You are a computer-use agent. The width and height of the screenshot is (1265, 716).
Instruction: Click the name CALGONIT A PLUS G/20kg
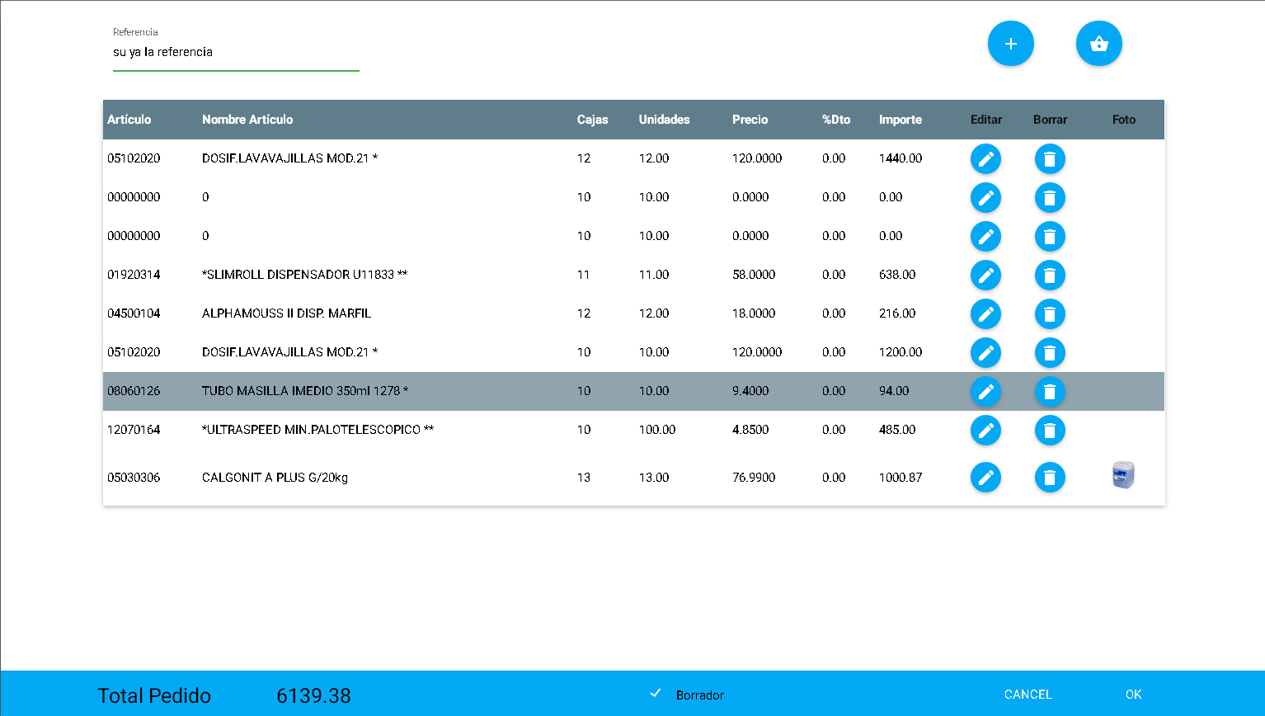[275, 478]
